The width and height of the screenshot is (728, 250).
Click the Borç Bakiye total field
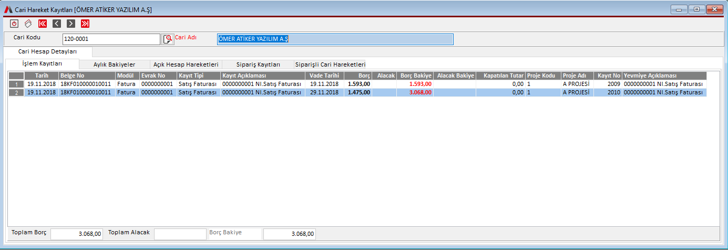(290, 234)
